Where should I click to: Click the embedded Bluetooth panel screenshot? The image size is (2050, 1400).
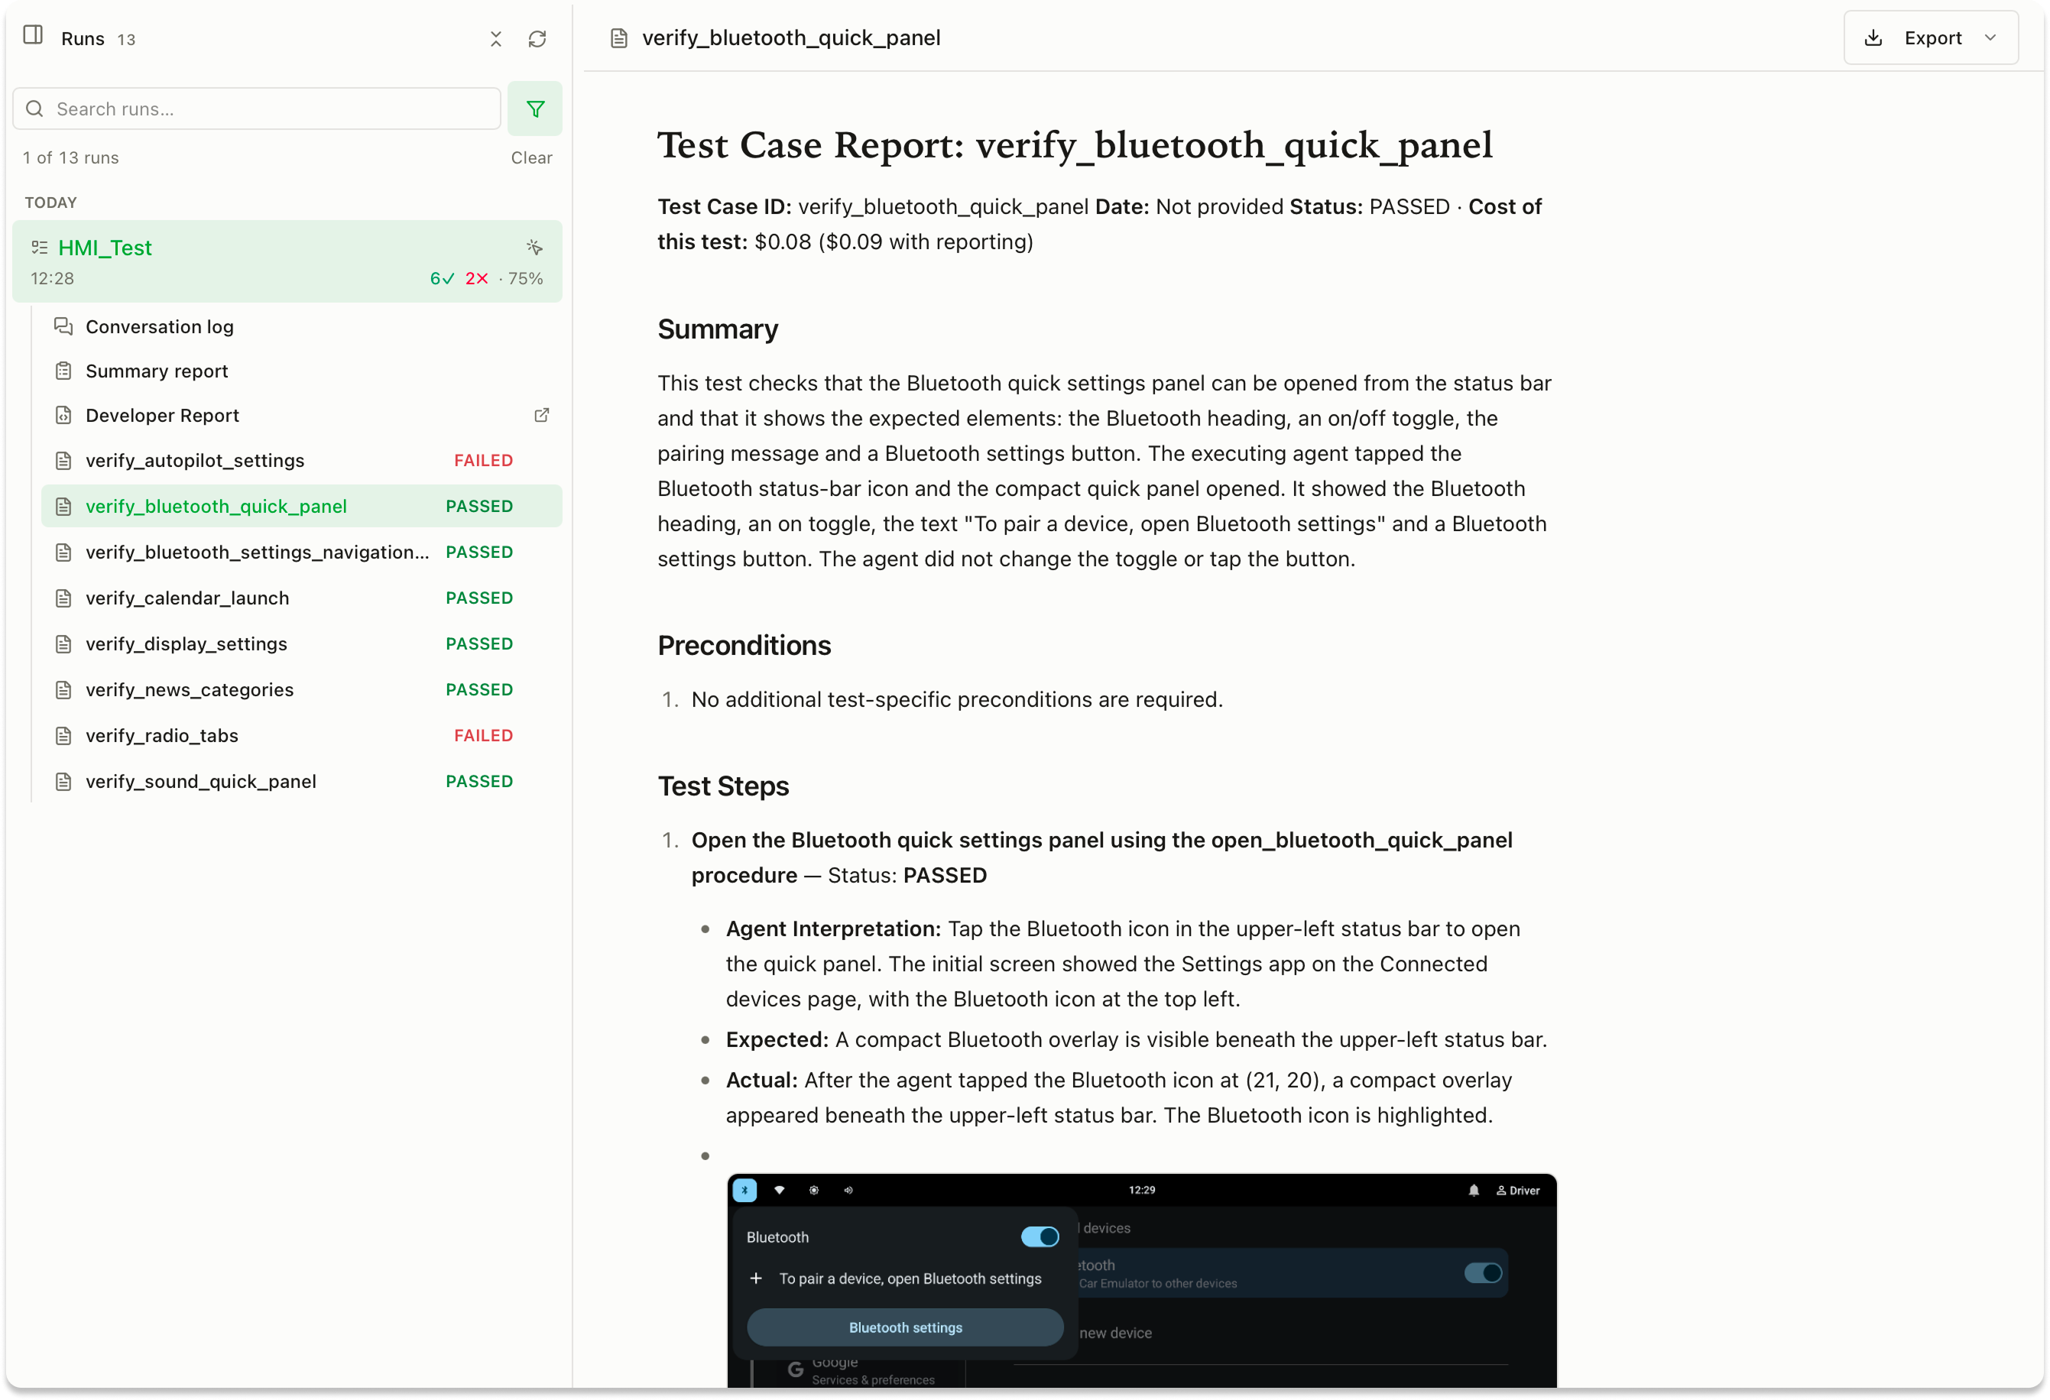(1141, 1281)
